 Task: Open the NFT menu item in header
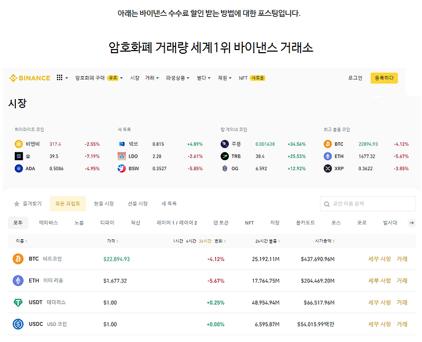[x=243, y=78]
